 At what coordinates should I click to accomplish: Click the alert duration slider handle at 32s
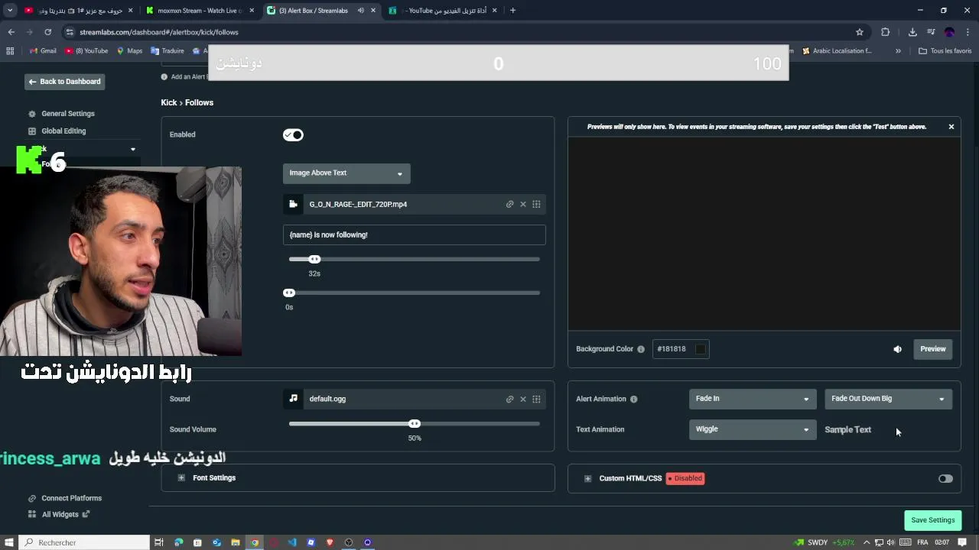[x=314, y=260]
